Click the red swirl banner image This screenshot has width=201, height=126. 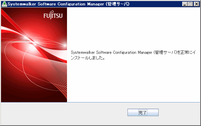(34, 55)
